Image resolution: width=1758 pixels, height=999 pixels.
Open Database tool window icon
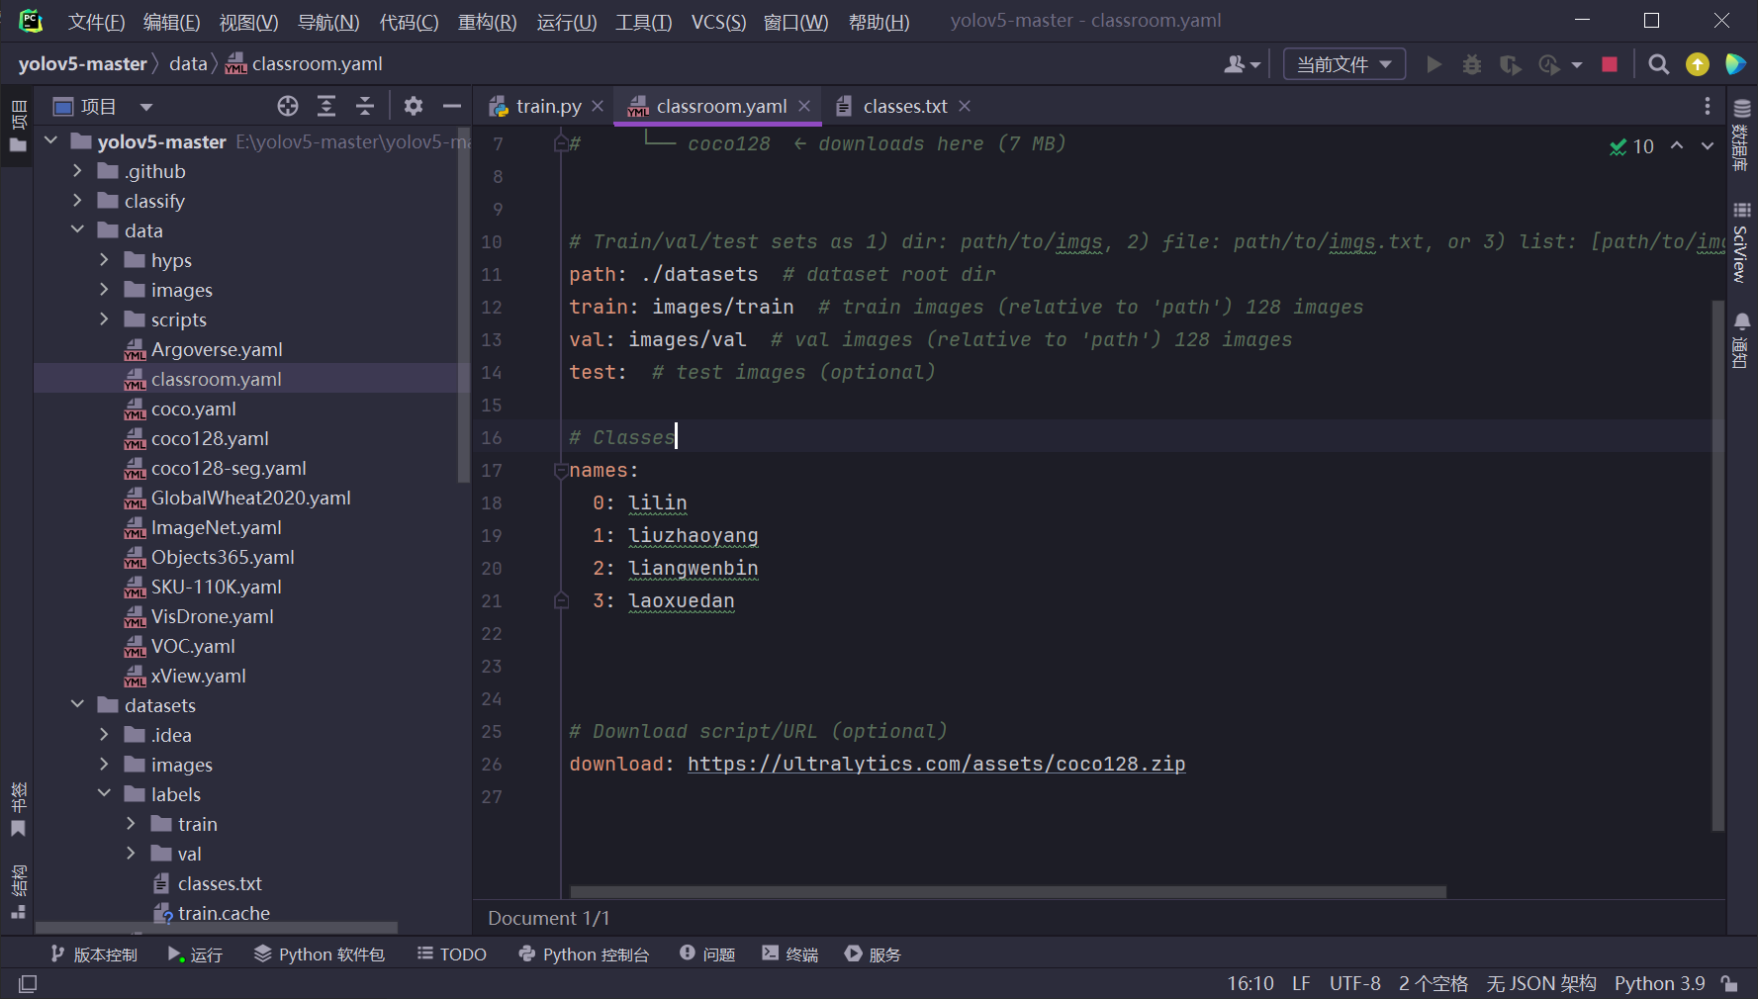(1742, 134)
